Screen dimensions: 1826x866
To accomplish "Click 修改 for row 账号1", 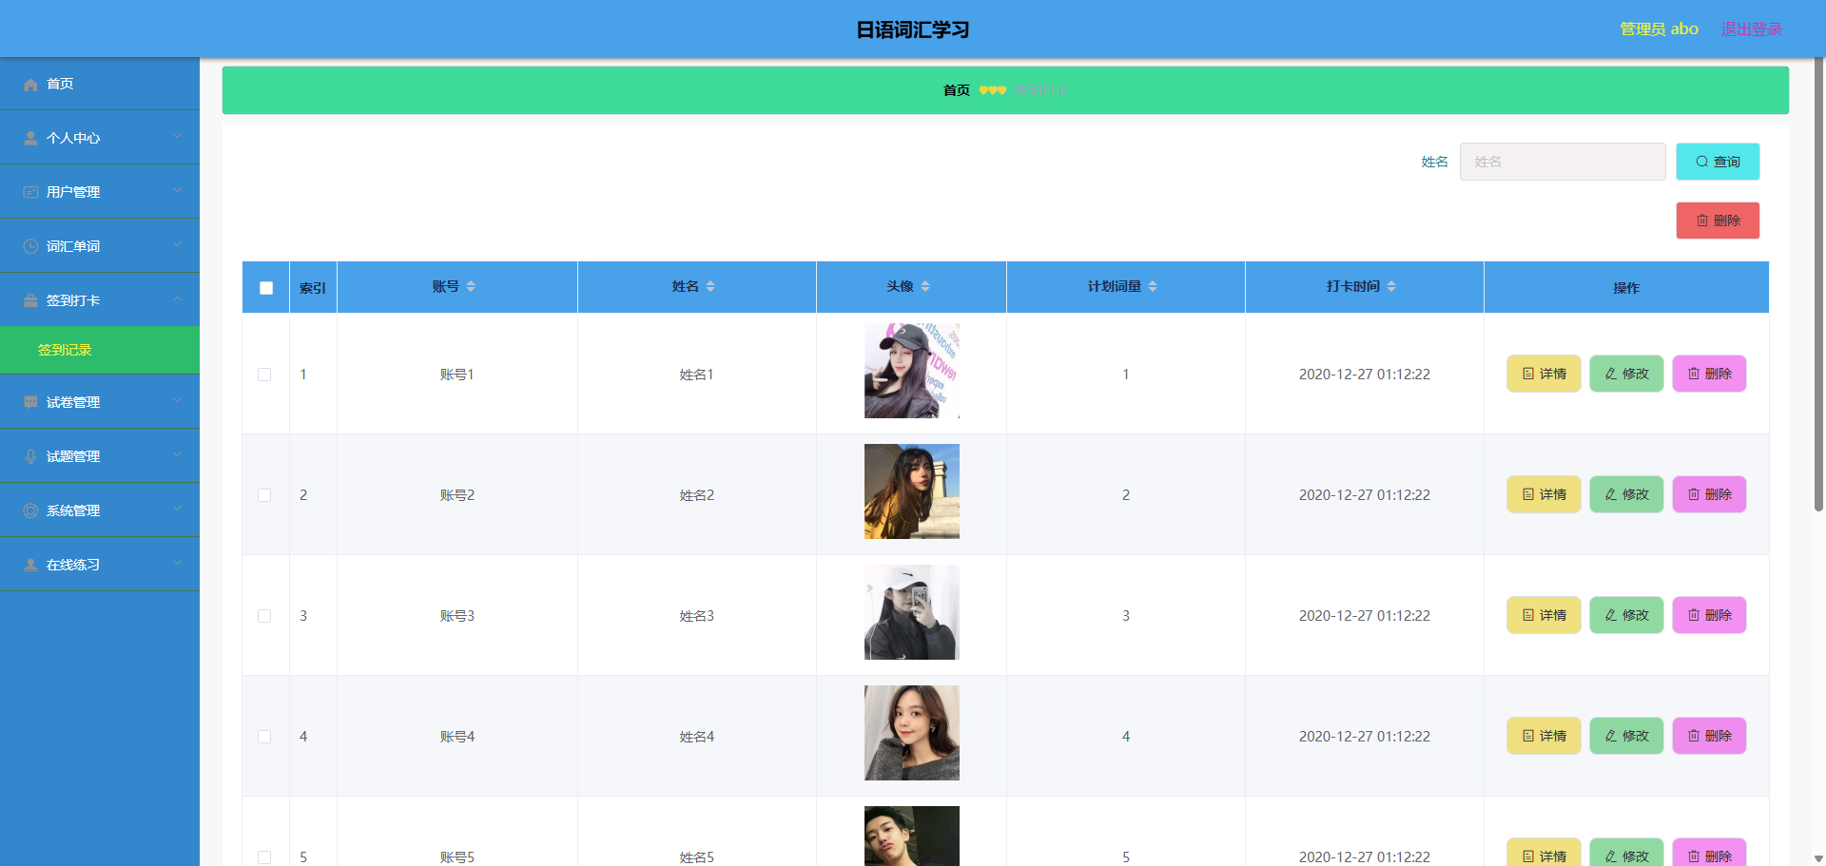I will point(1626,374).
